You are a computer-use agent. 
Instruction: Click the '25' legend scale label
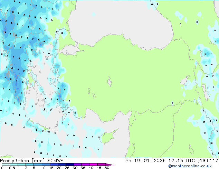(x=67, y=168)
